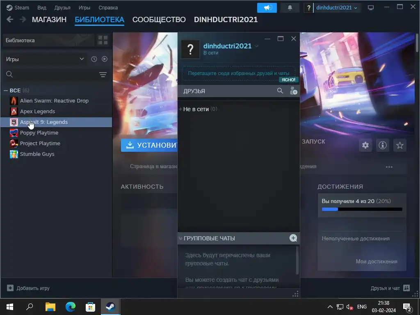This screenshot has width=420, height=315.
Task: Open Windows taskbar search
Action: (30, 307)
